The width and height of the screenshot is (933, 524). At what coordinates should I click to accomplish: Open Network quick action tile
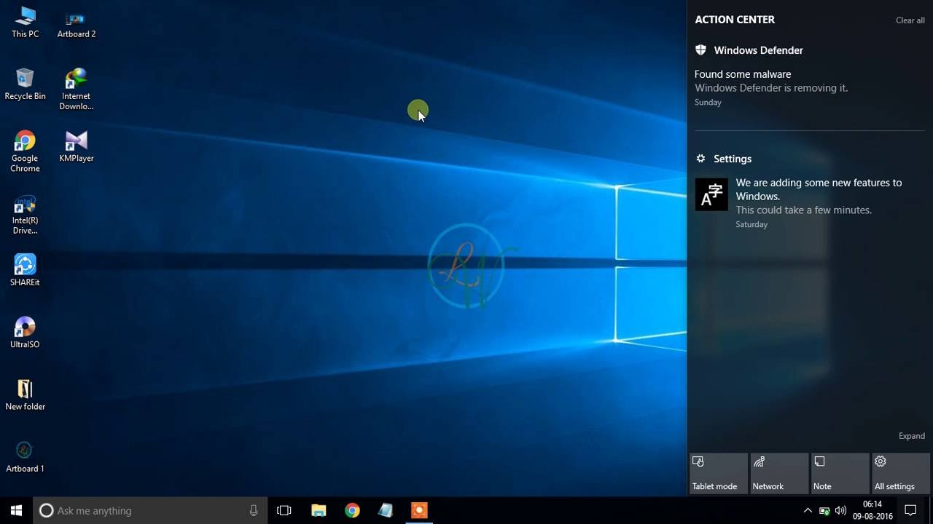[779, 474]
